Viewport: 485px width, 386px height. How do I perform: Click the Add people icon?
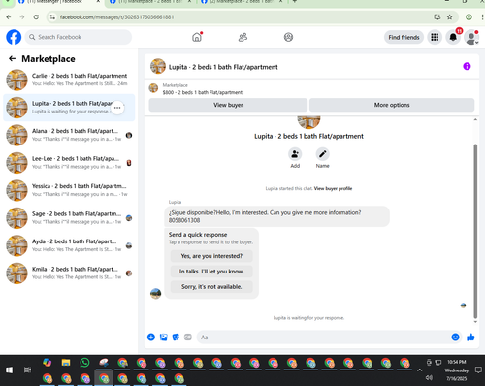click(x=295, y=154)
